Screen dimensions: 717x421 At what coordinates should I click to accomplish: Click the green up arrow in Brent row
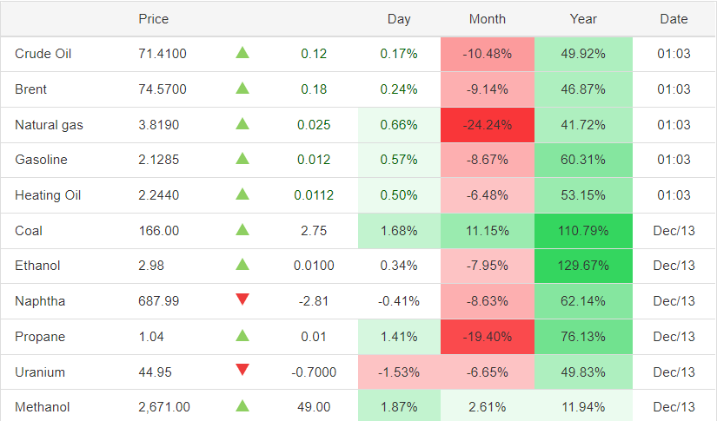tap(242, 89)
